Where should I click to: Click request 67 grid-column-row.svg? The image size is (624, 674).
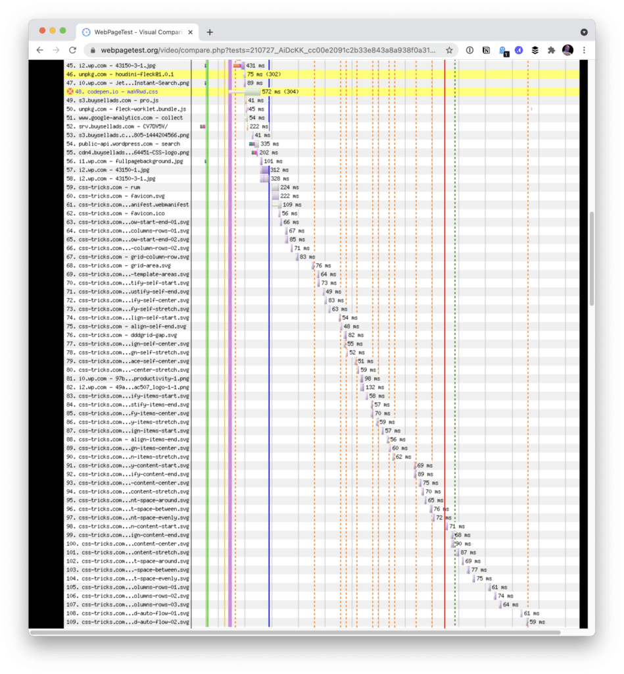tap(128, 257)
